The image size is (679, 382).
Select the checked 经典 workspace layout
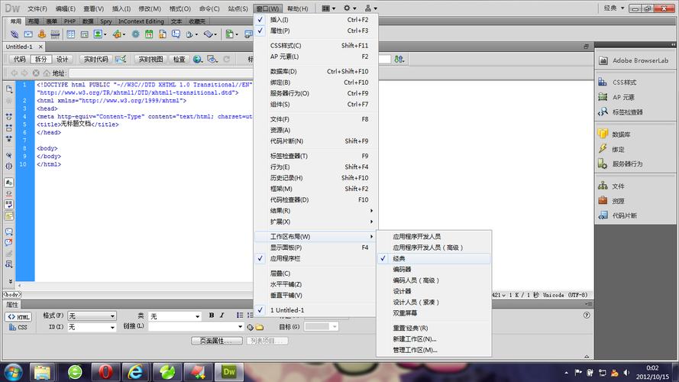pyautogui.click(x=434, y=258)
